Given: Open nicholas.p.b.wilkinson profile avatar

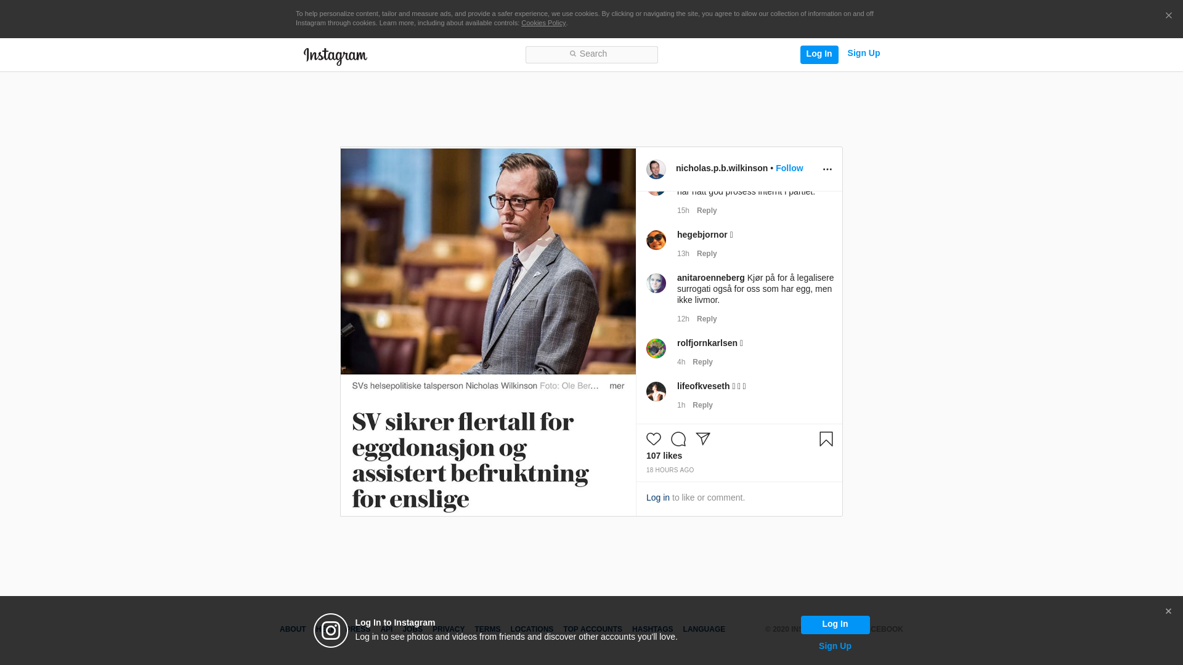Looking at the screenshot, I should [x=656, y=169].
